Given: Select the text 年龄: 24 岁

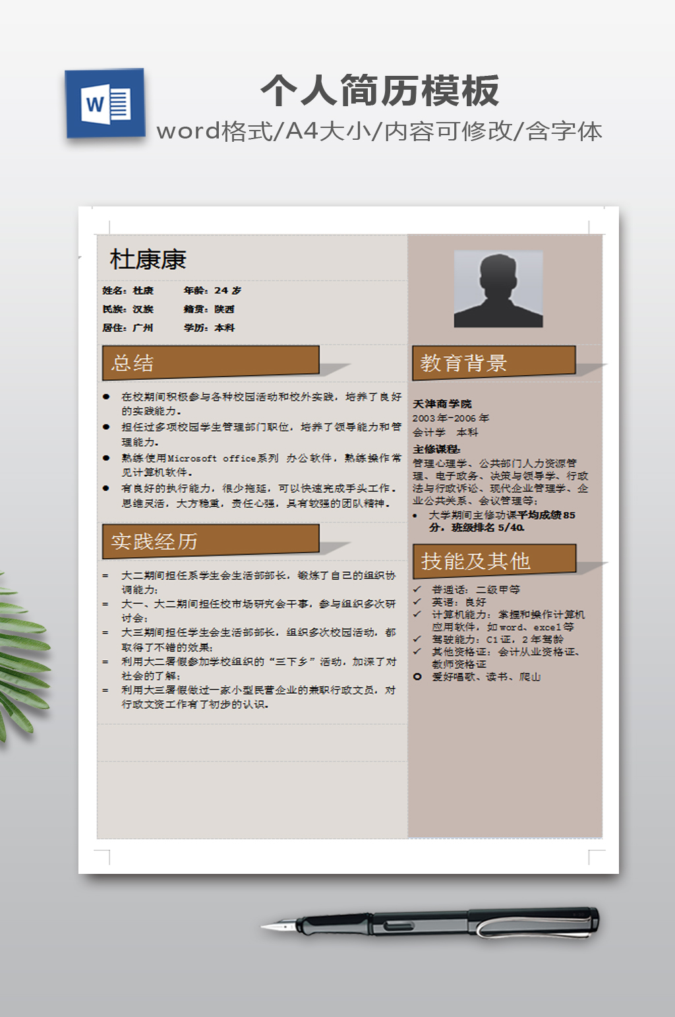Looking at the screenshot, I should pos(212,290).
